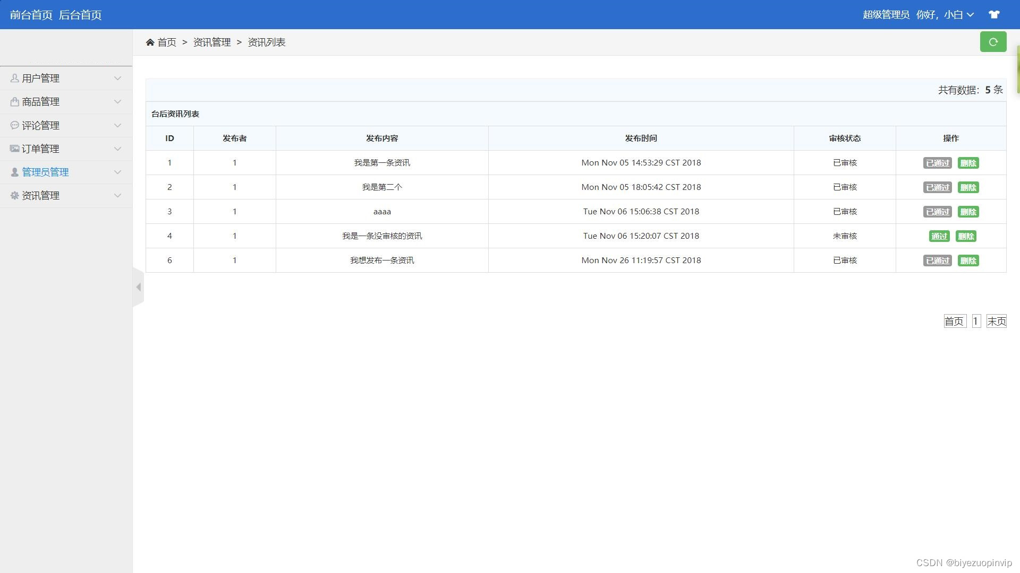Click the product management bag icon

click(14, 102)
